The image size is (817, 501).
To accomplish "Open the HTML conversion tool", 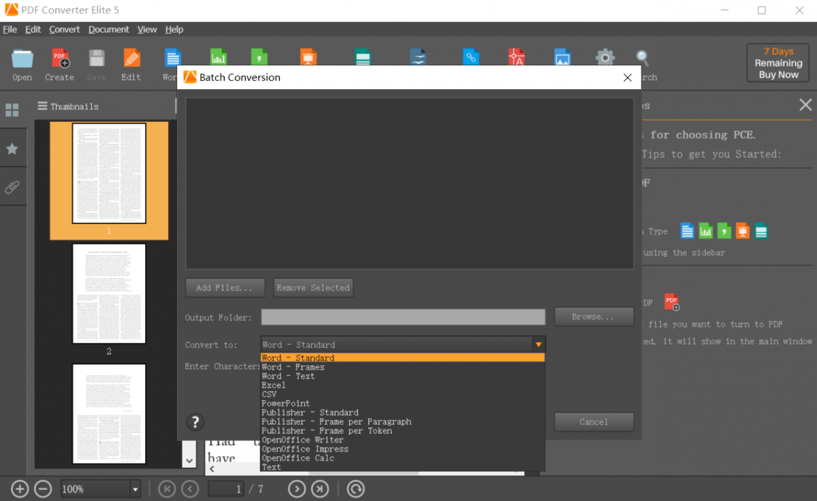I will (471, 57).
